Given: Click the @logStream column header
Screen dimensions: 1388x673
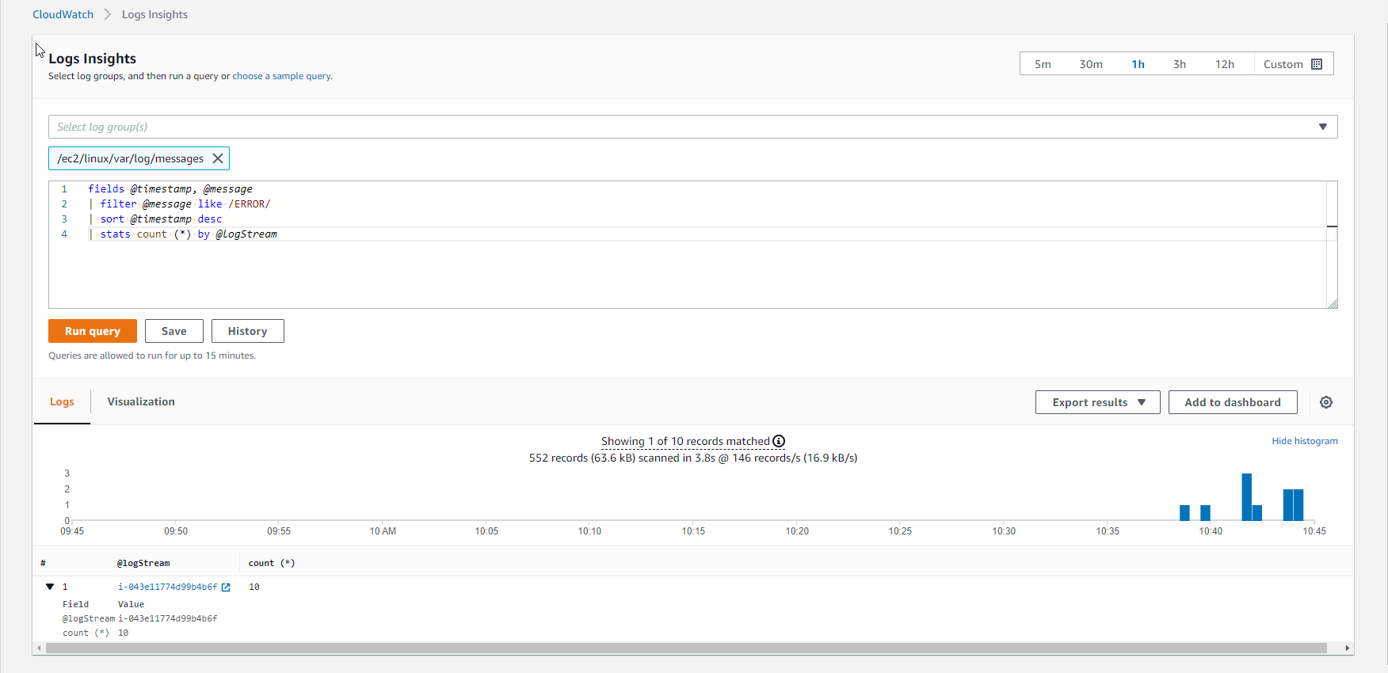Looking at the screenshot, I should (143, 563).
